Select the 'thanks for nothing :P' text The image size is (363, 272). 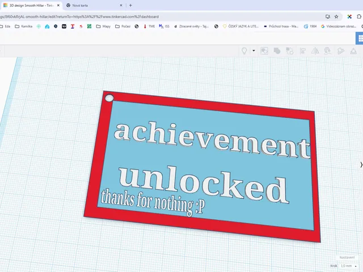[153, 202]
